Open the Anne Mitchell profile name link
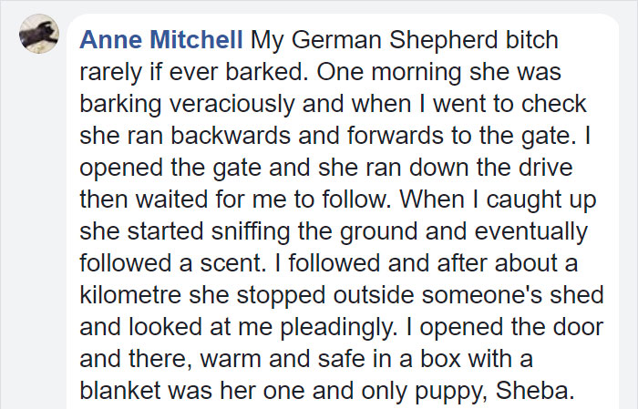 161,40
